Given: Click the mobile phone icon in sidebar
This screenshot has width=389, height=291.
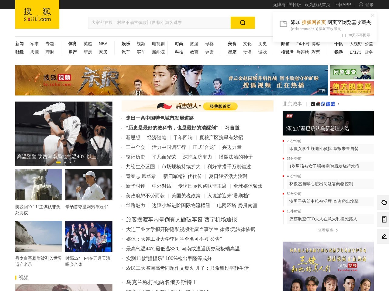Looking at the screenshot, I should (384, 219).
